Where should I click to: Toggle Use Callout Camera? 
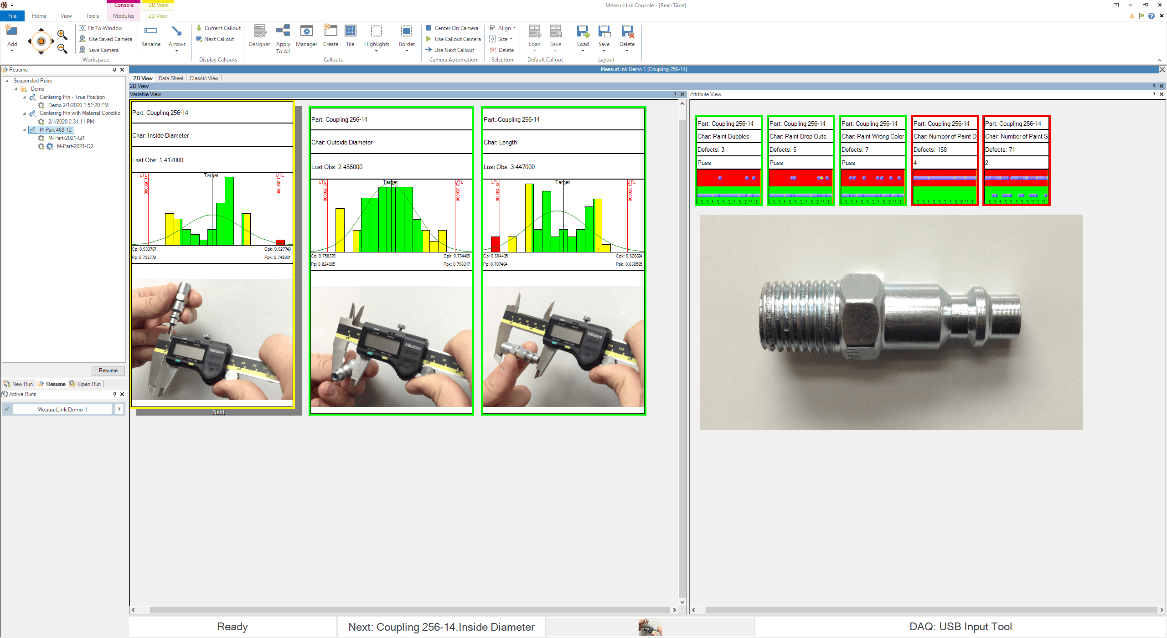pyautogui.click(x=453, y=39)
